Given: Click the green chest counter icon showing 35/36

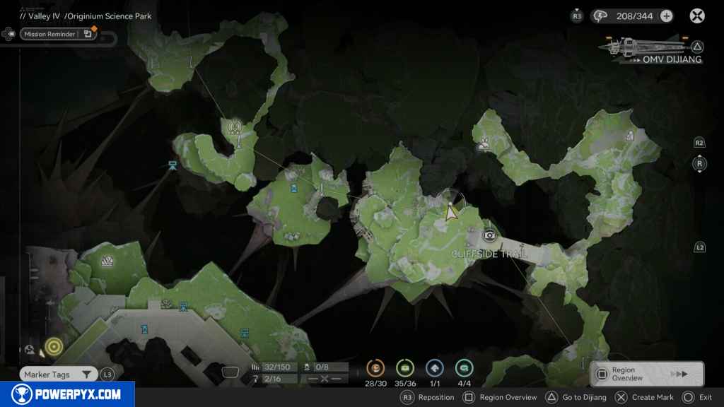Looking at the screenshot, I should pyautogui.click(x=404, y=367).
